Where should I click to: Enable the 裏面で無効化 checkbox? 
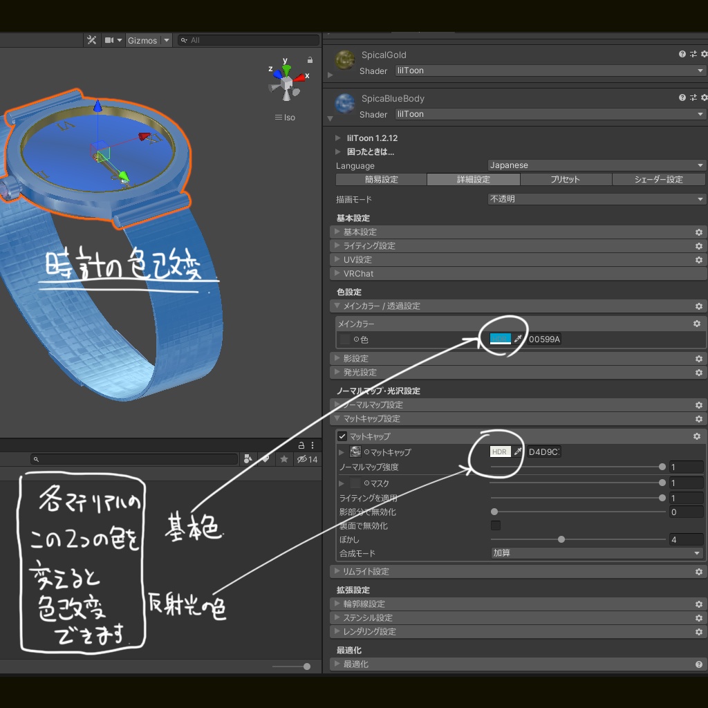tap(496, 525)
